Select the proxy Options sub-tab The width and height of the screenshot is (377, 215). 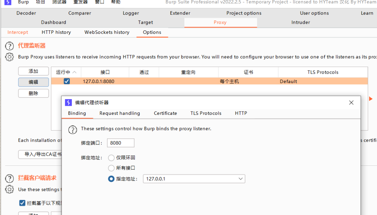click(152, 32)
